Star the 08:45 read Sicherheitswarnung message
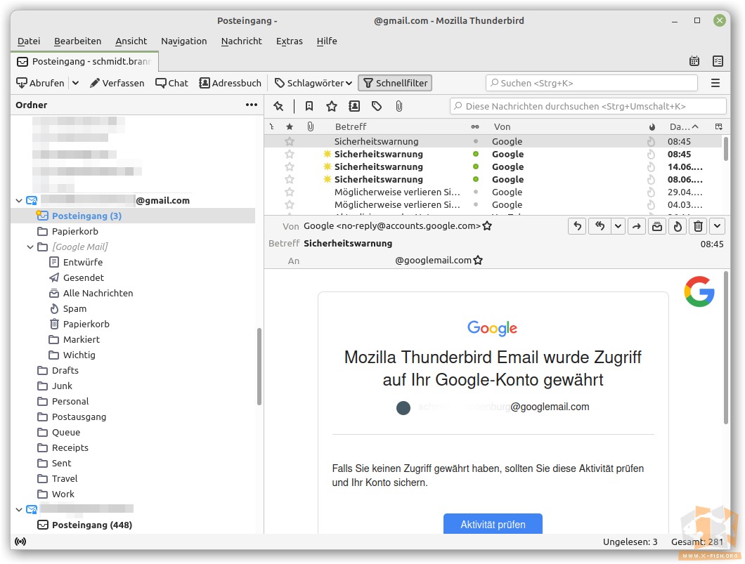This screenshot has width=745, height=564. [x=290, y=141]
